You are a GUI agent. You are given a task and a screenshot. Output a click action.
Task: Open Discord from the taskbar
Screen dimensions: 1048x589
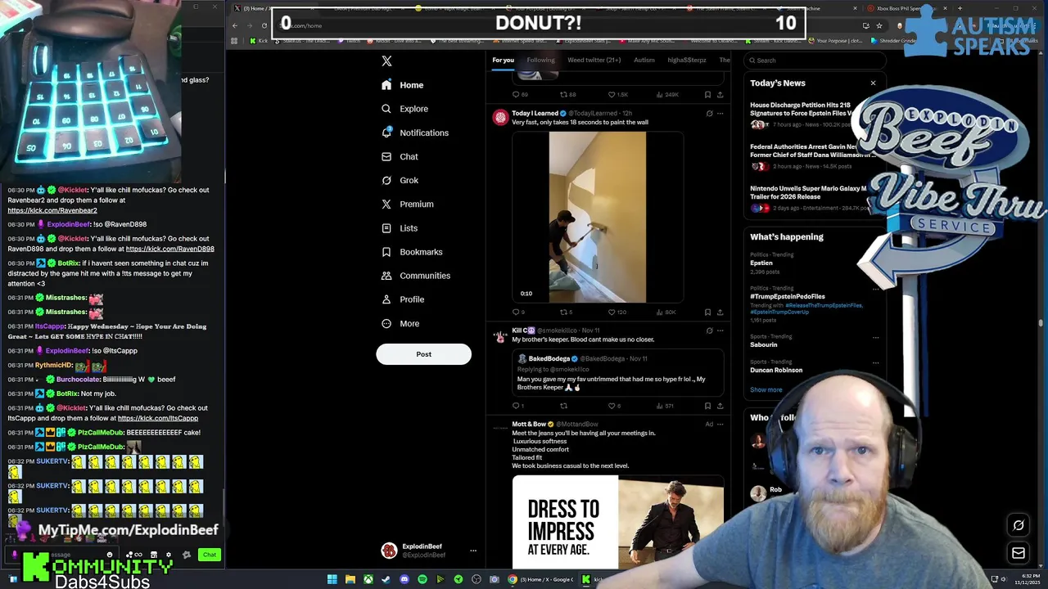point(404,579)
